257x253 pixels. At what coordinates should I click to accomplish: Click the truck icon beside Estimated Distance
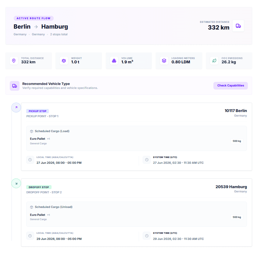click(x=238, y=26)
